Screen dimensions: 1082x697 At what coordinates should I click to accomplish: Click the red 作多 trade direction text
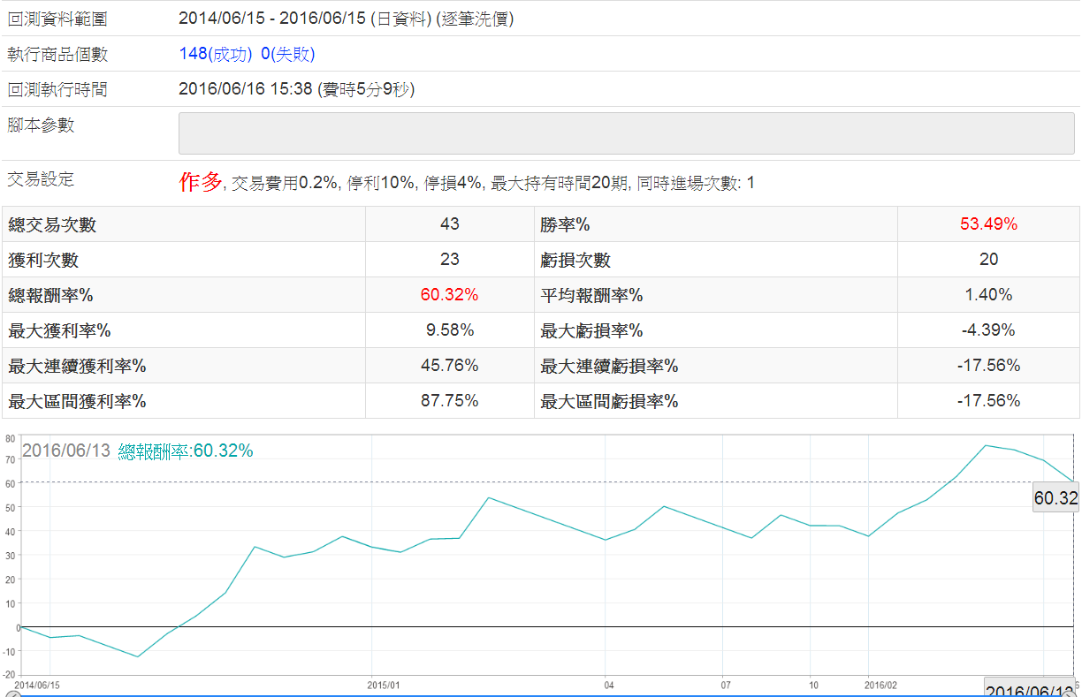click(201, 183)
